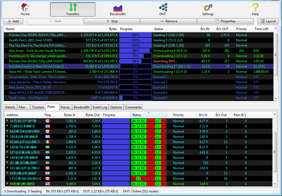
Task: Switch to the Transfers view
Action: [x=73, y=9]
